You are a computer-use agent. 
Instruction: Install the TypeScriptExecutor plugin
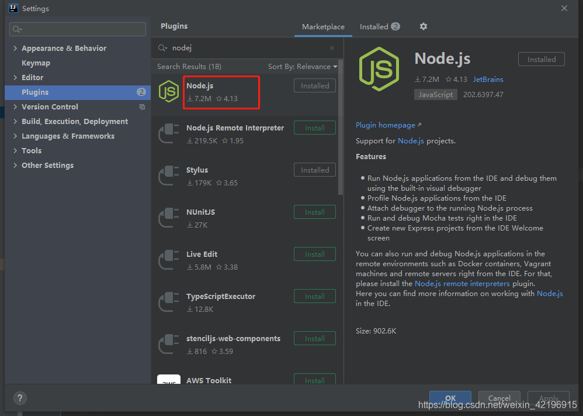[314, 296]
